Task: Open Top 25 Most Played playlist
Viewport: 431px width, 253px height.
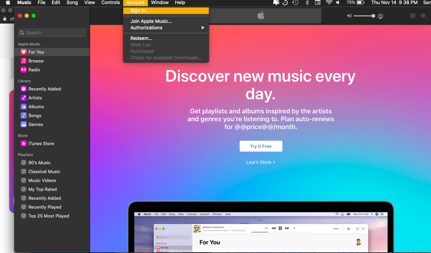Action: pyautogui.click(x=52, y=216)
